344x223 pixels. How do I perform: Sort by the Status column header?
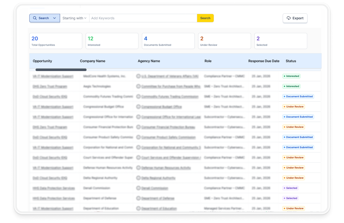[x=291, y=61]
